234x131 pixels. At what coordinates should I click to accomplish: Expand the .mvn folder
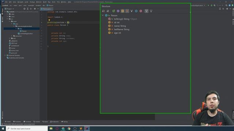(x=7, y=16)
